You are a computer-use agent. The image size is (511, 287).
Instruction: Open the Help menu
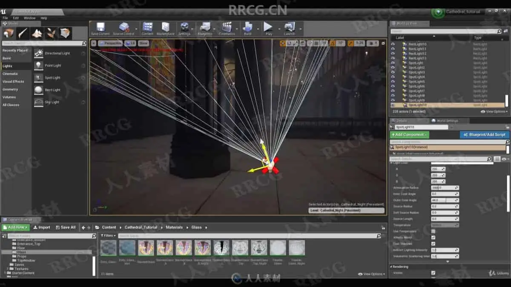click(44, 18)
